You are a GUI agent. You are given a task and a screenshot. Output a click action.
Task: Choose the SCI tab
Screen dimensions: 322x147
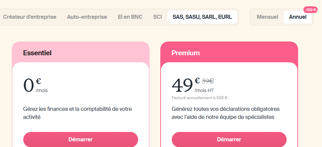click(x=157, y=17)
